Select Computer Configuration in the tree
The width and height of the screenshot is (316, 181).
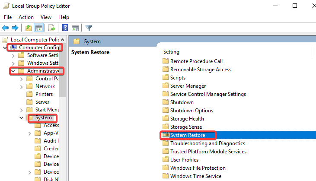tap(39, 48)
